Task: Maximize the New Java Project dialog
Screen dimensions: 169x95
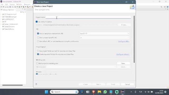Action: [x=126, y=2]
